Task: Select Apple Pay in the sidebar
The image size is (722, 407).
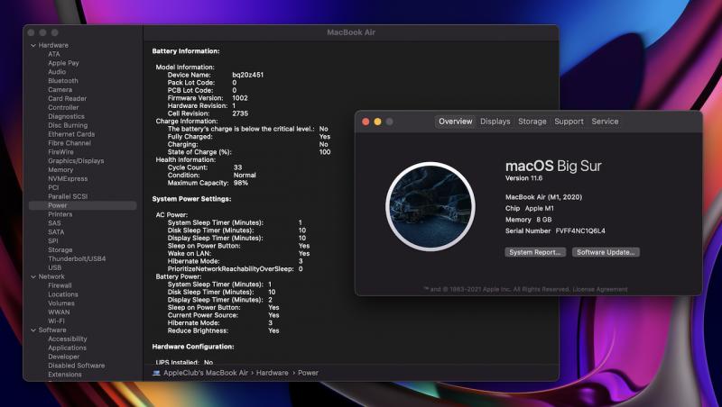Action: click(63, 63)
